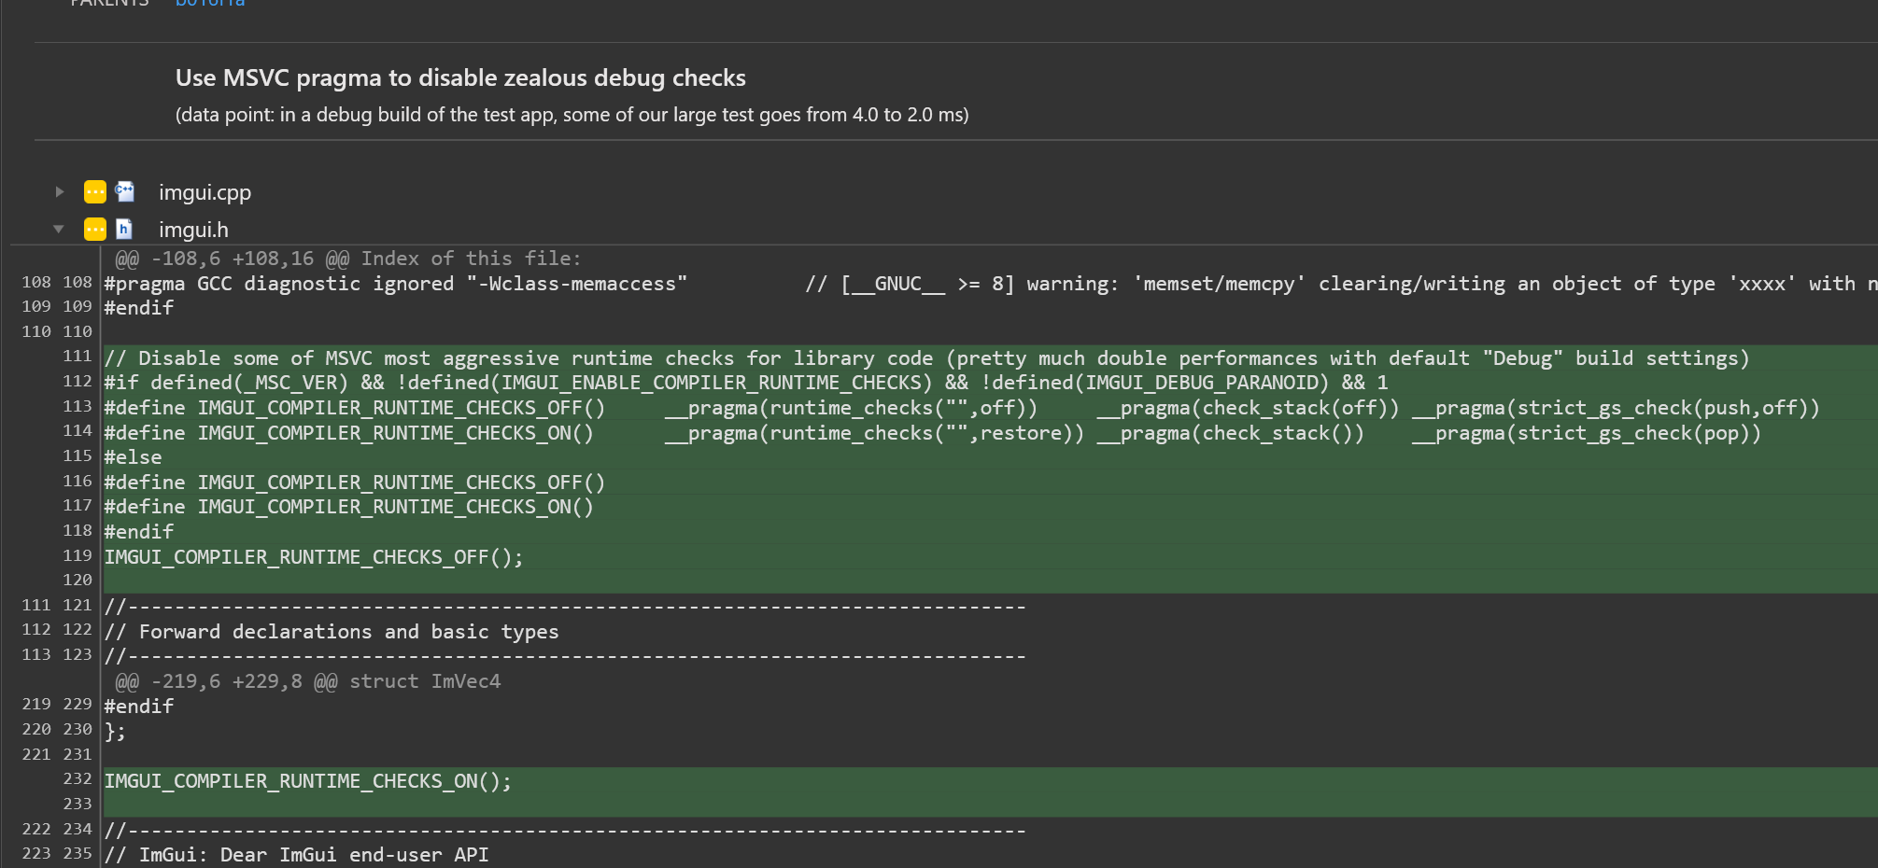Click line 114 defining IMGUI_COMPILER_RUNTIME_CHECKS_ON() with pragmas
This screenshot has width=1878, height=868.
pos(933,433)
